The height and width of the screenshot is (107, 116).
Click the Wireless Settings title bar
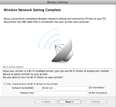[57, 2]
